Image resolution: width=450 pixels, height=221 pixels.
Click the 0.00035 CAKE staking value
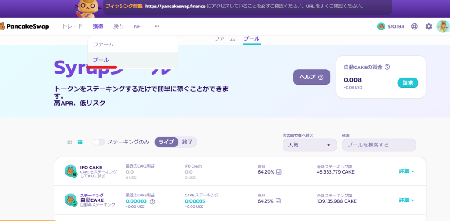click(x=195, y=201)
